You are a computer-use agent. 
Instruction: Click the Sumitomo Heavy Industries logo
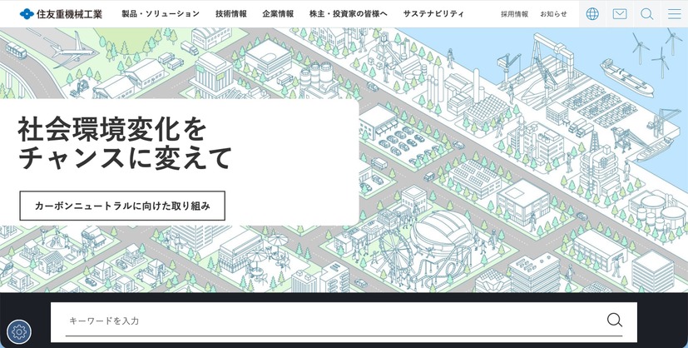tap(61, 14)
